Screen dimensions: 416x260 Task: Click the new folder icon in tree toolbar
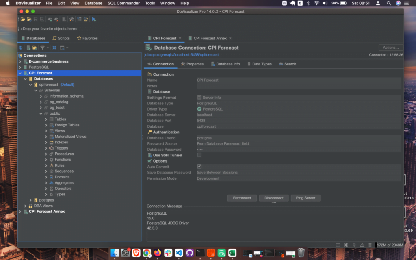point(35,48)
